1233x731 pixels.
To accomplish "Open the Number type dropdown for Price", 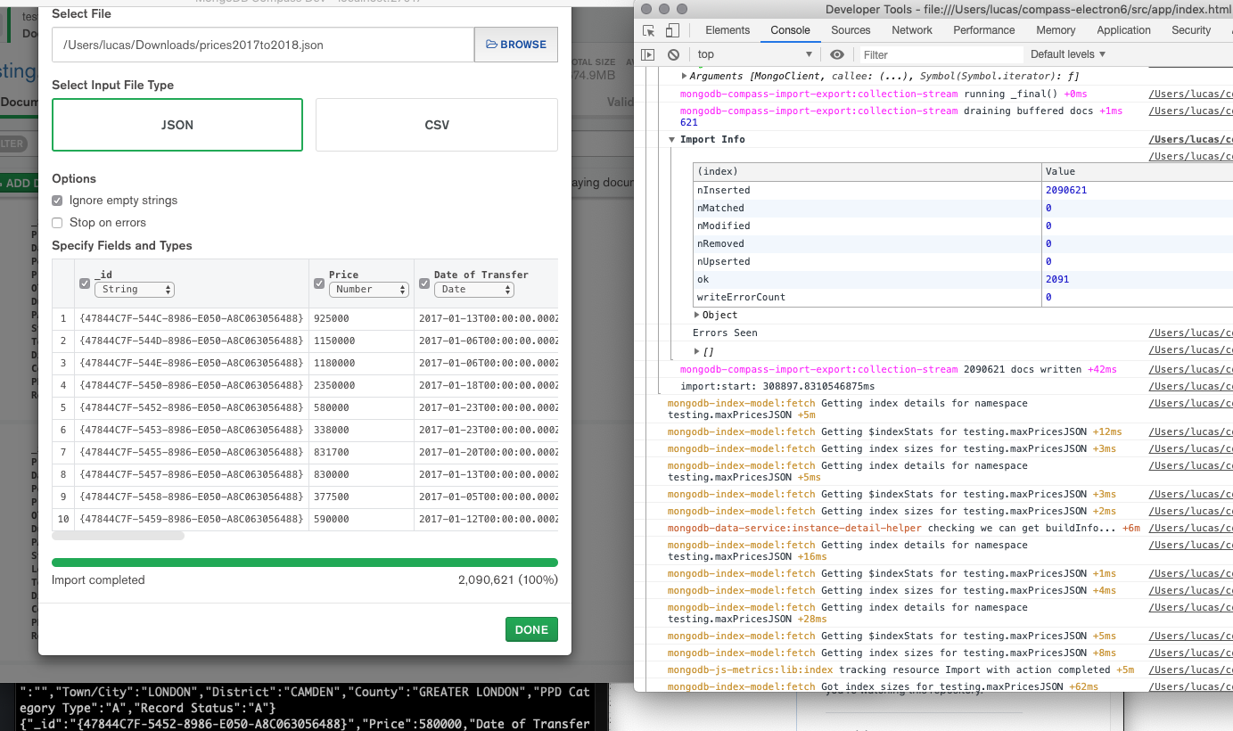I will (369, 290).
